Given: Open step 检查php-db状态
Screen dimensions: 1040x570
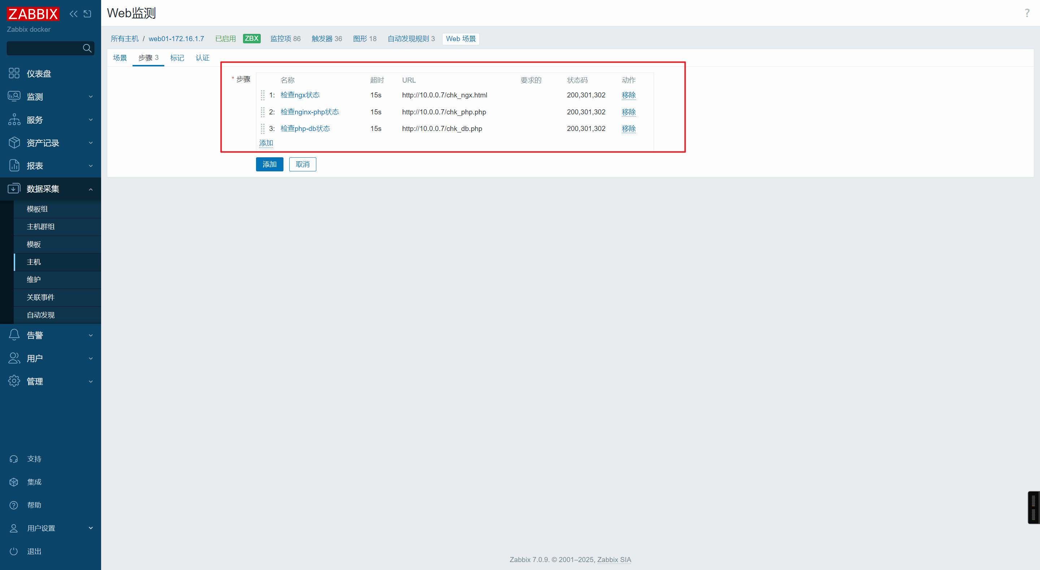Looking at the screenshot, I should click(305, 129).
